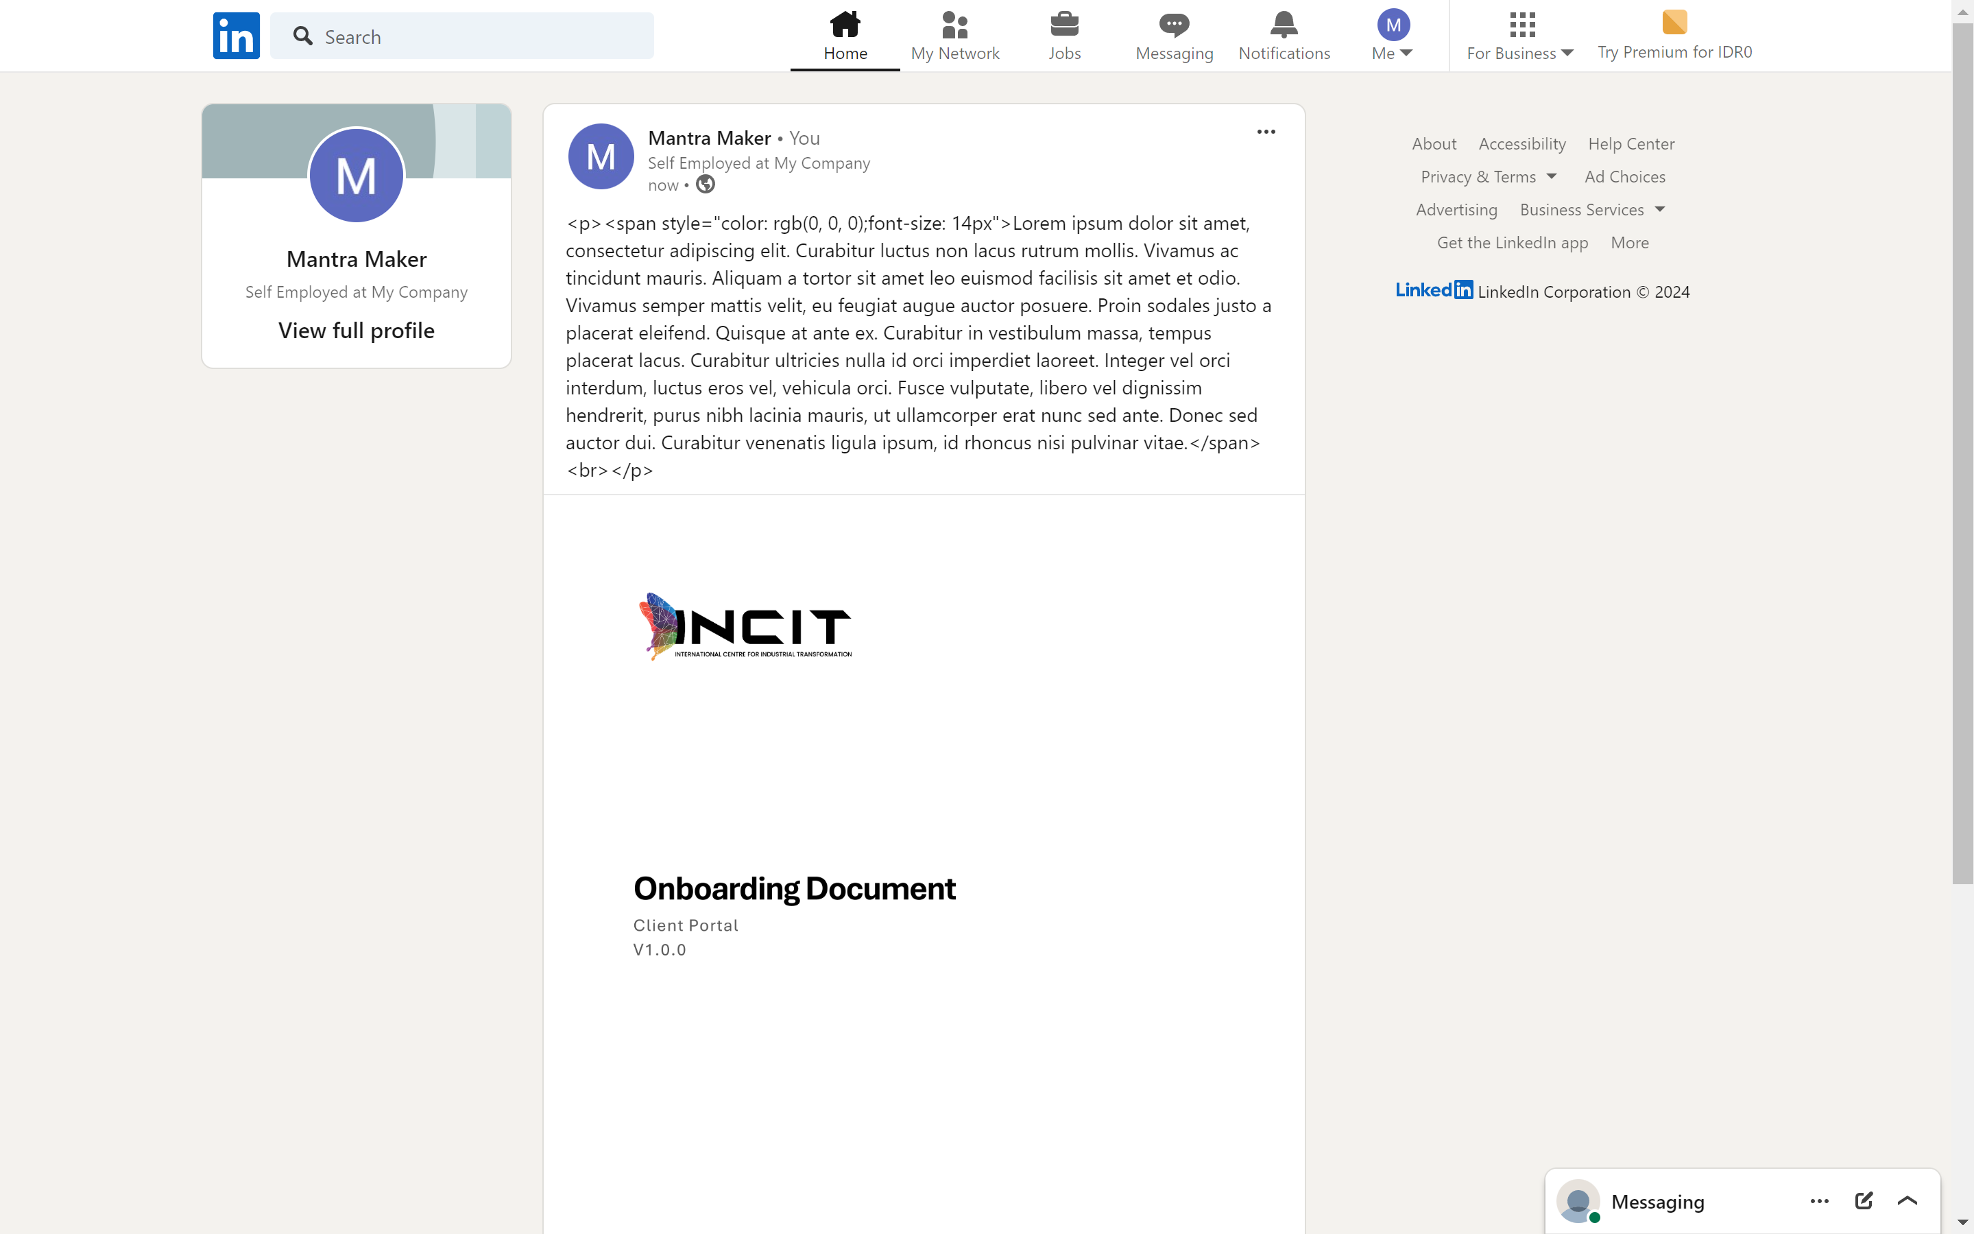Open Notifications bell icon

pos(1283,25)
